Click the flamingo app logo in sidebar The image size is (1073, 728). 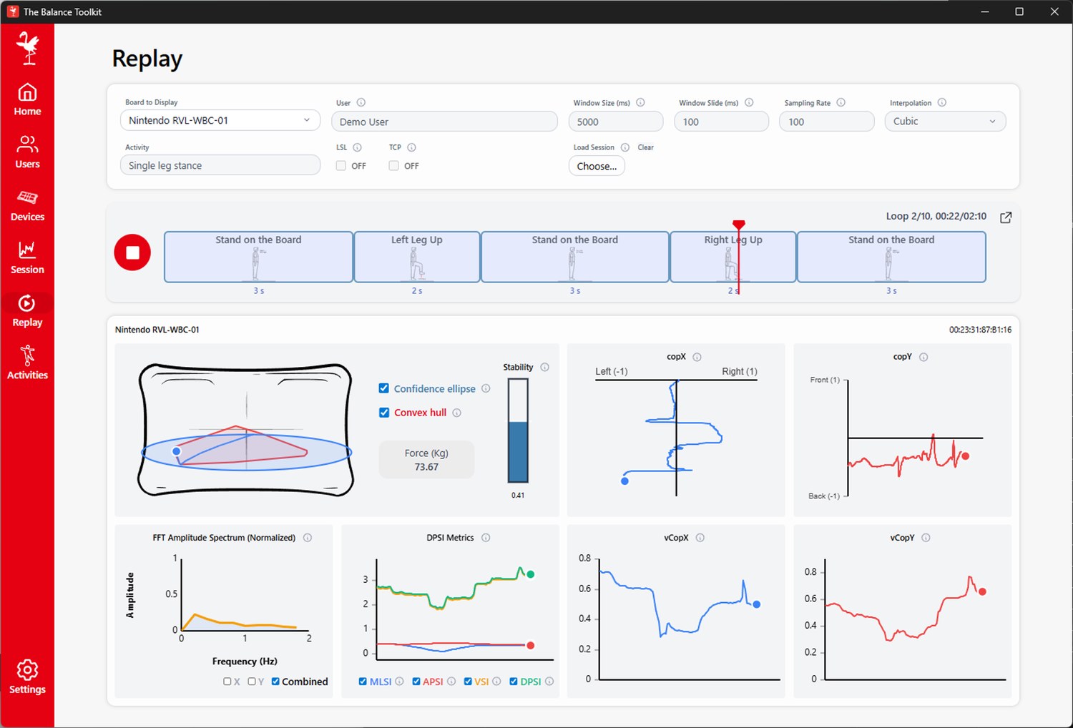point(27,48)
